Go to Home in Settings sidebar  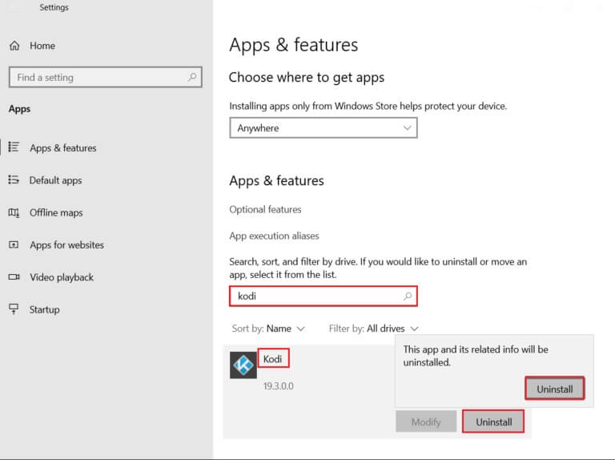point(42,46)
